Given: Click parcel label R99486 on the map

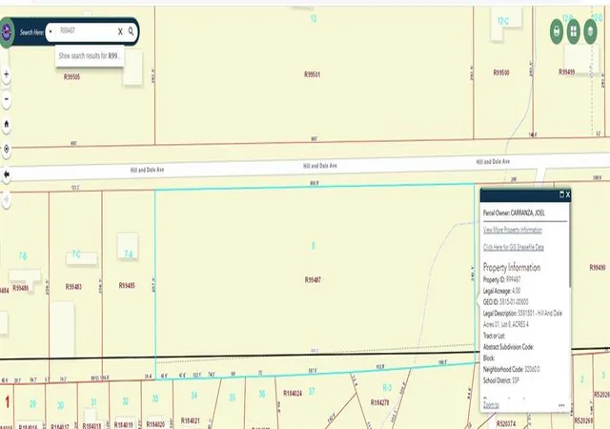Looking at the screenshot, I should (21, 288).
